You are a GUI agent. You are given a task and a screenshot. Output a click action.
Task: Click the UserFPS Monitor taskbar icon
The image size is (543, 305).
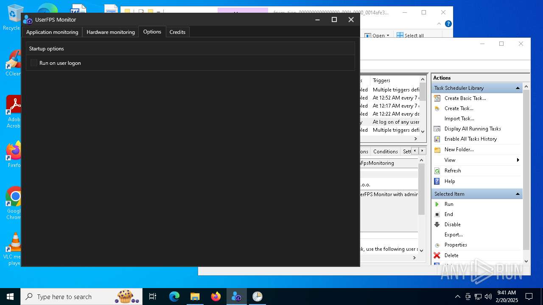pyautogui.click(x=237, y=297)
